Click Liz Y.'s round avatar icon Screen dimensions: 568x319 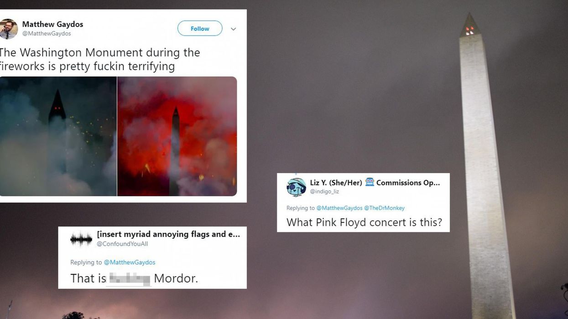pos(296,187)
